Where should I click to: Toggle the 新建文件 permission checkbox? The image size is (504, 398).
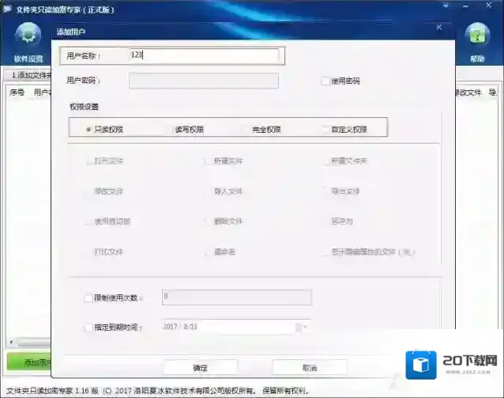pyautogui.click(x=208, y=161)
